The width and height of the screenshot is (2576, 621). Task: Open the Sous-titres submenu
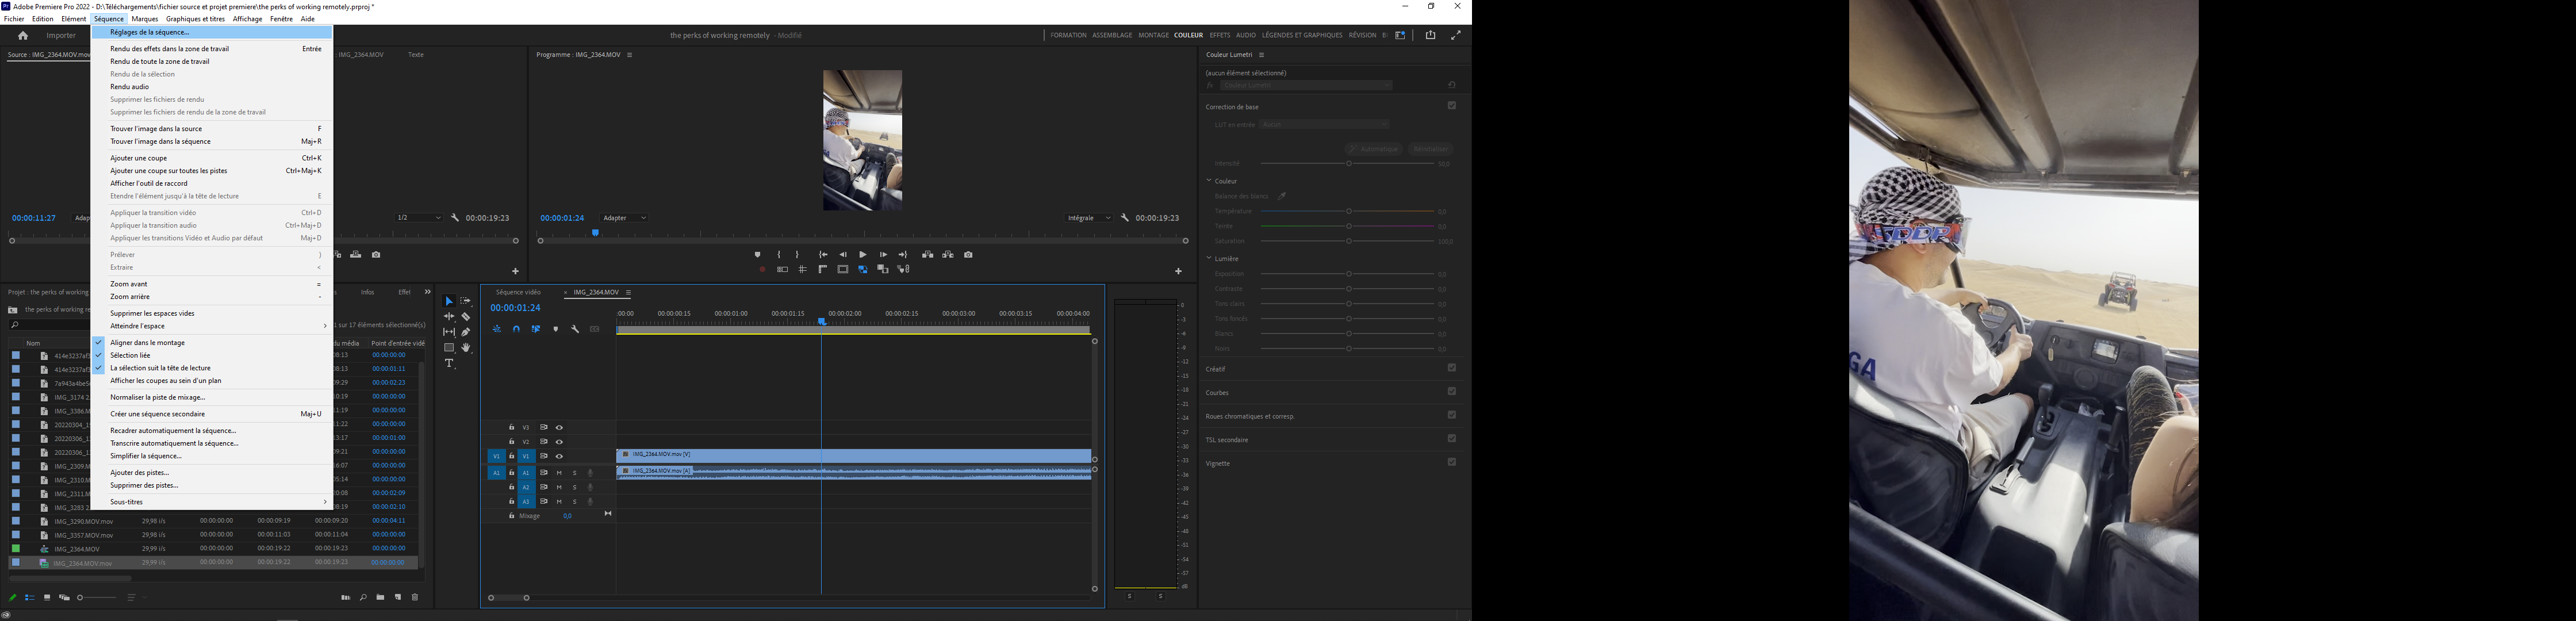click(212, 502)
